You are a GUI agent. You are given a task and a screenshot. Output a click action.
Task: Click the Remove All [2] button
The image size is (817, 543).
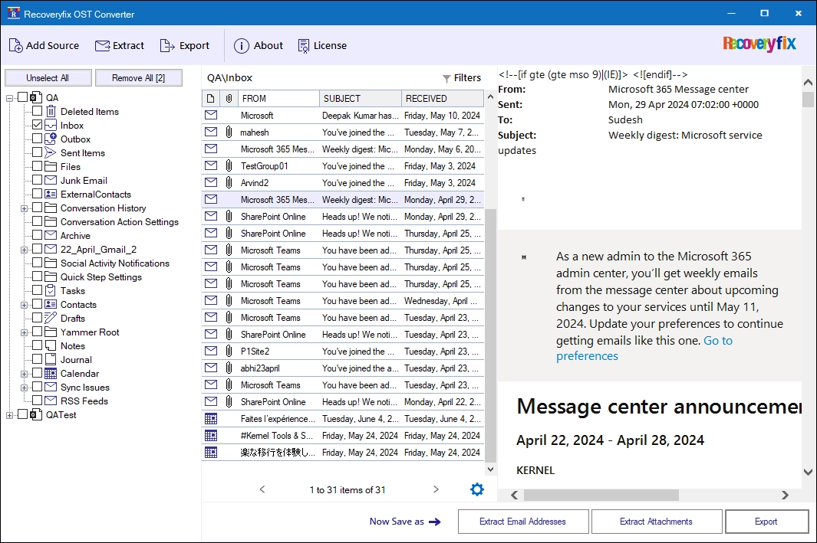tap(139, 78)
